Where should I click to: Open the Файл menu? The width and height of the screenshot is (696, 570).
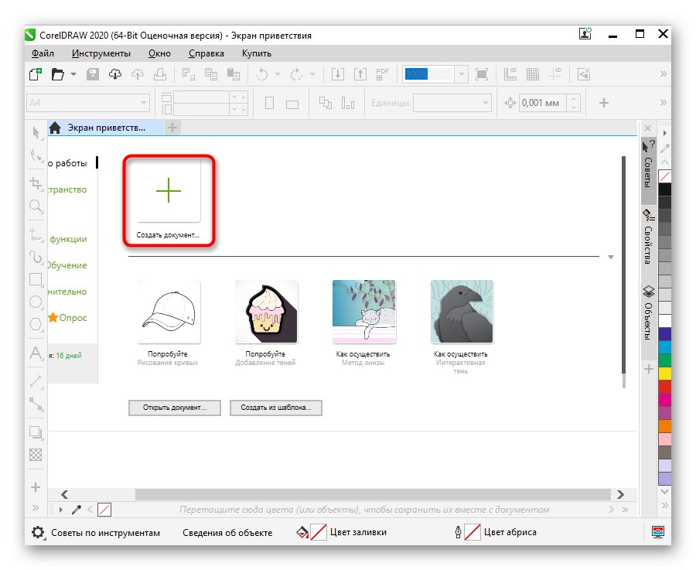tap(43, 53)
